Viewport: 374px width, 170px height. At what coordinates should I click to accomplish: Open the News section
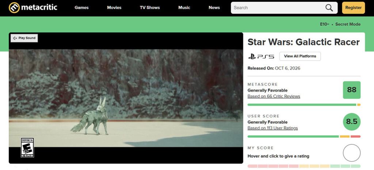214,8
